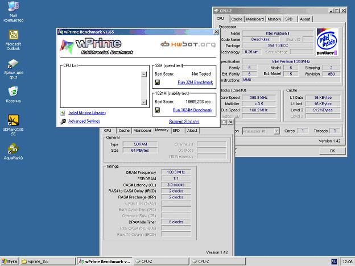Click the RU language indicator in the tray
This screenshot has height=266, width=355.
pos(334,261)
